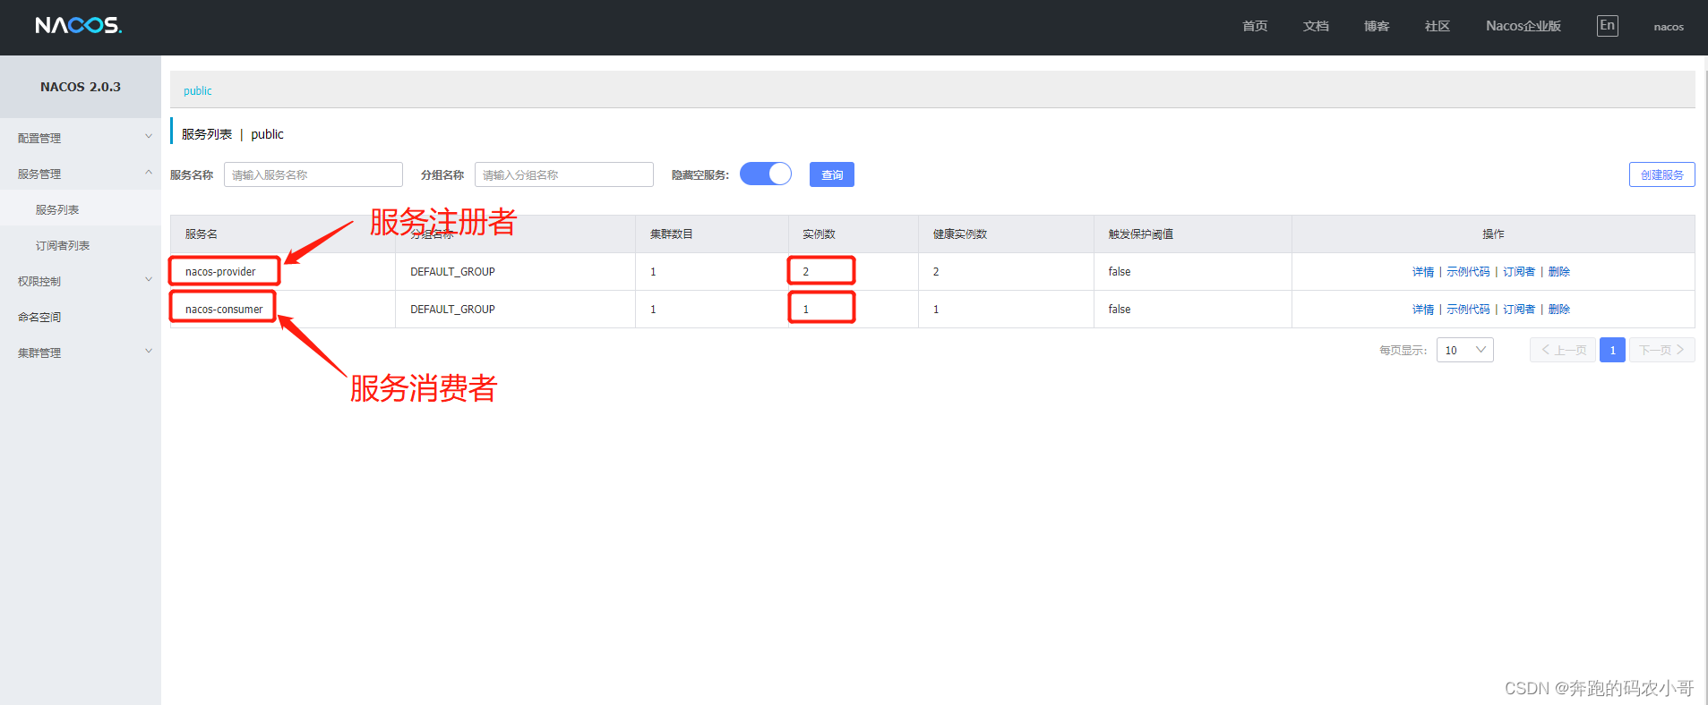Open 详情 for nacos-consumer

pyautogui.click(x=1423, y=310)
